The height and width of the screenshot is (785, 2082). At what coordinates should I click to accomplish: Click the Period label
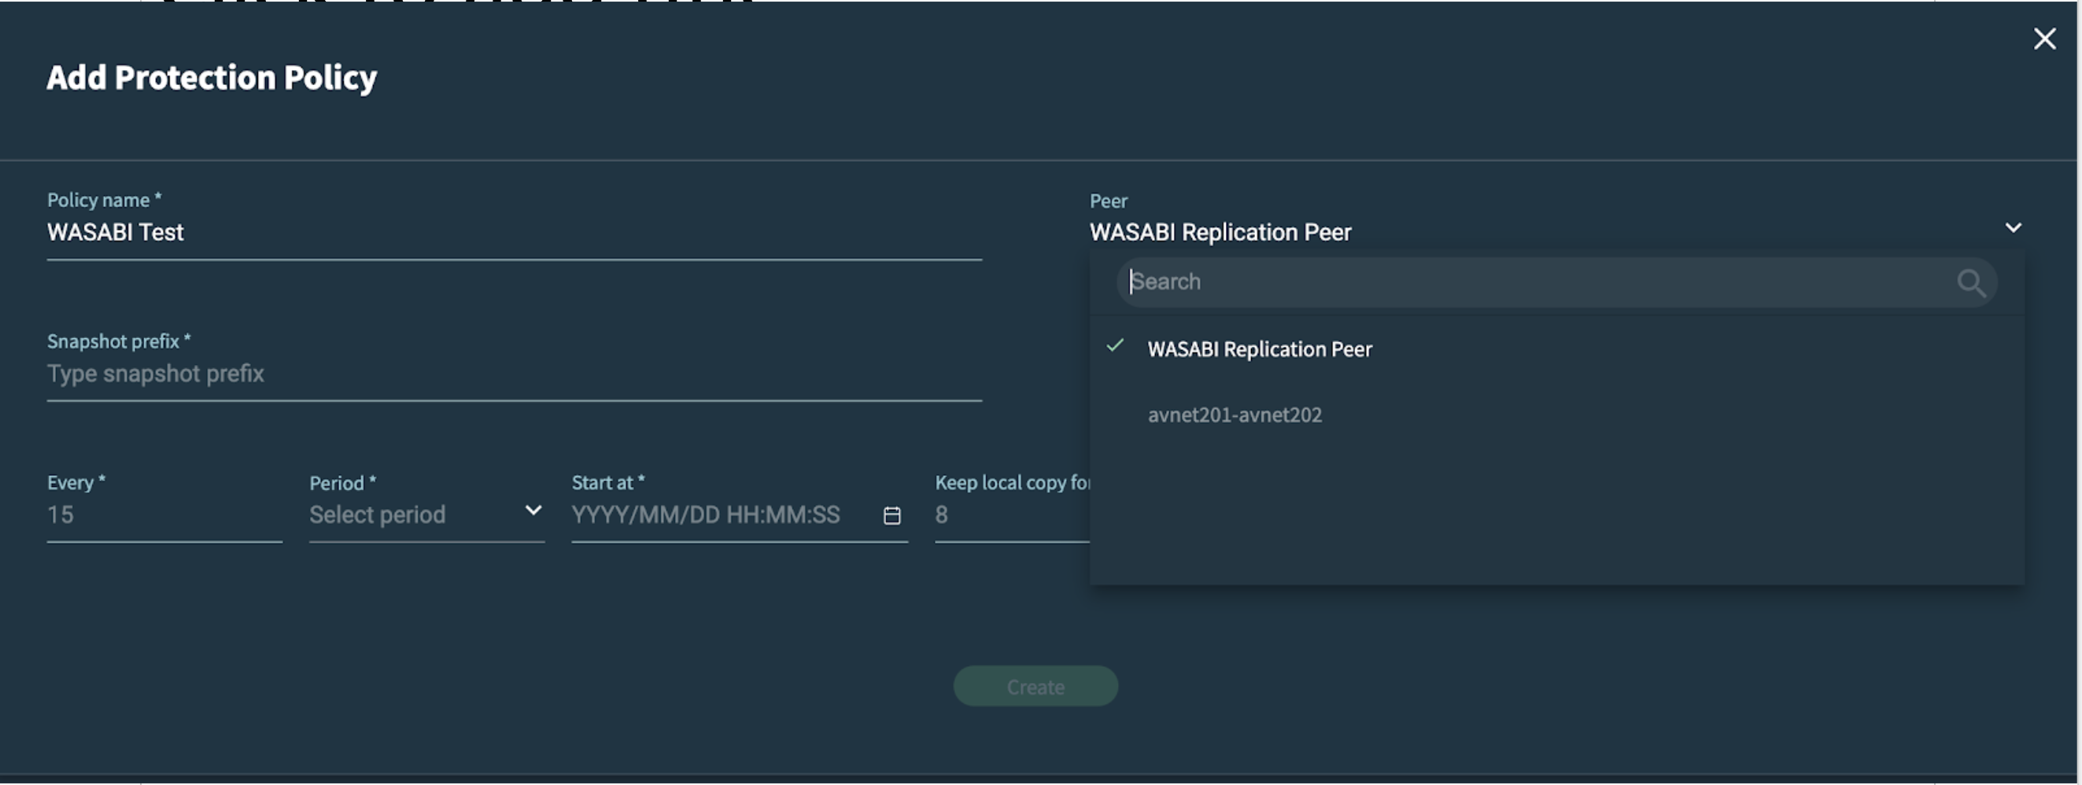(343, 484)
